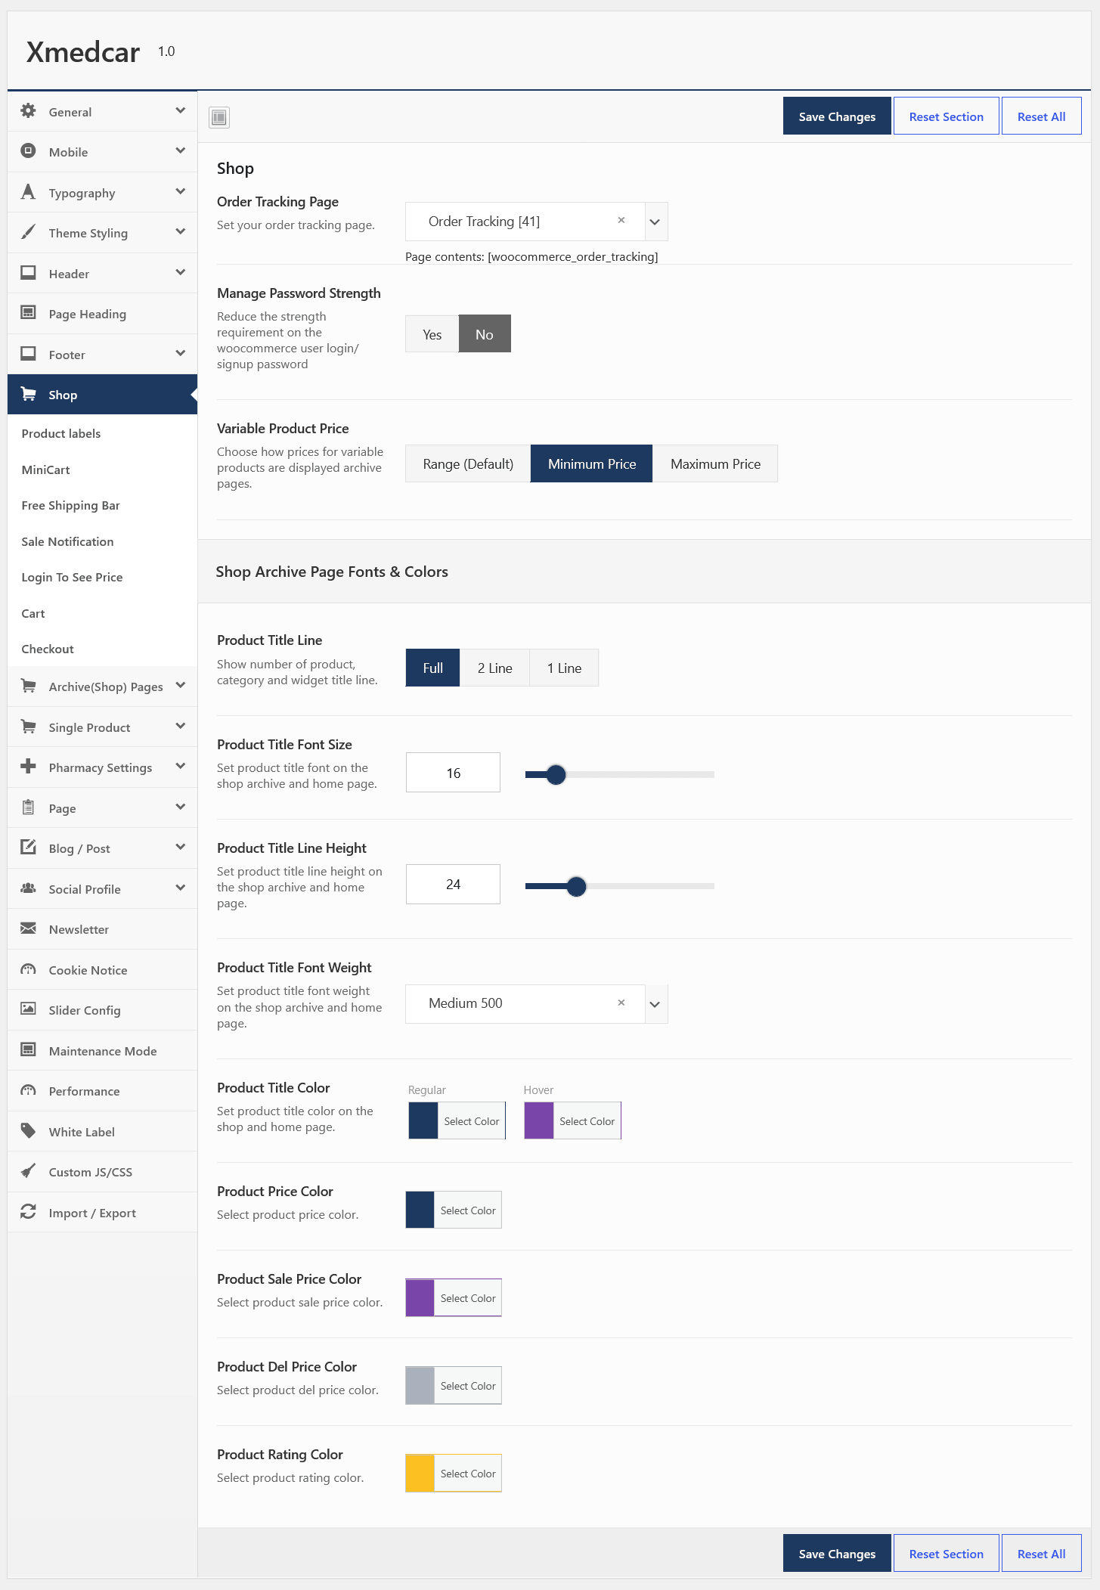Screen dimensions: 1100x1590
Task: Click the Theme Styling brush icon
Action: pyautogui.click(x=29, y=232)
